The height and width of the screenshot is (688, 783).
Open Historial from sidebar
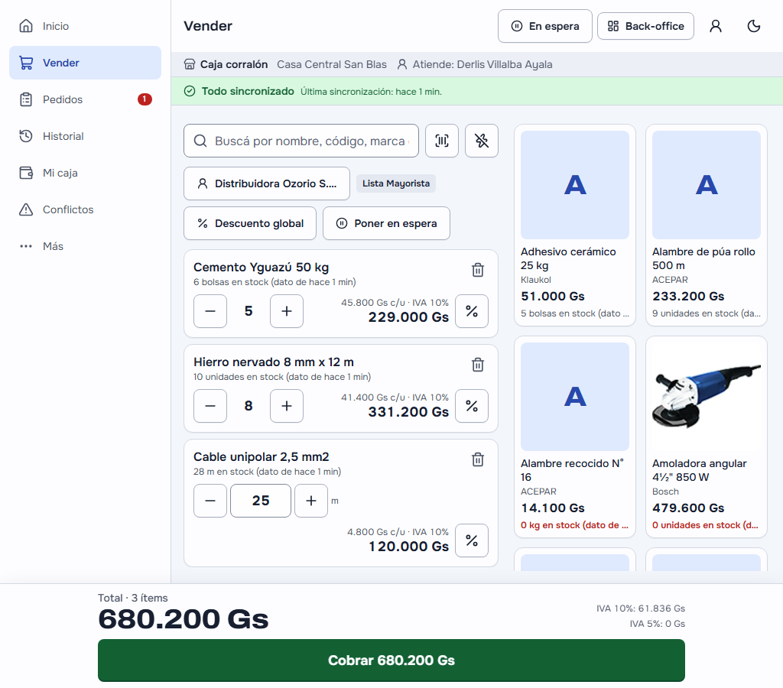pos(86,136)
